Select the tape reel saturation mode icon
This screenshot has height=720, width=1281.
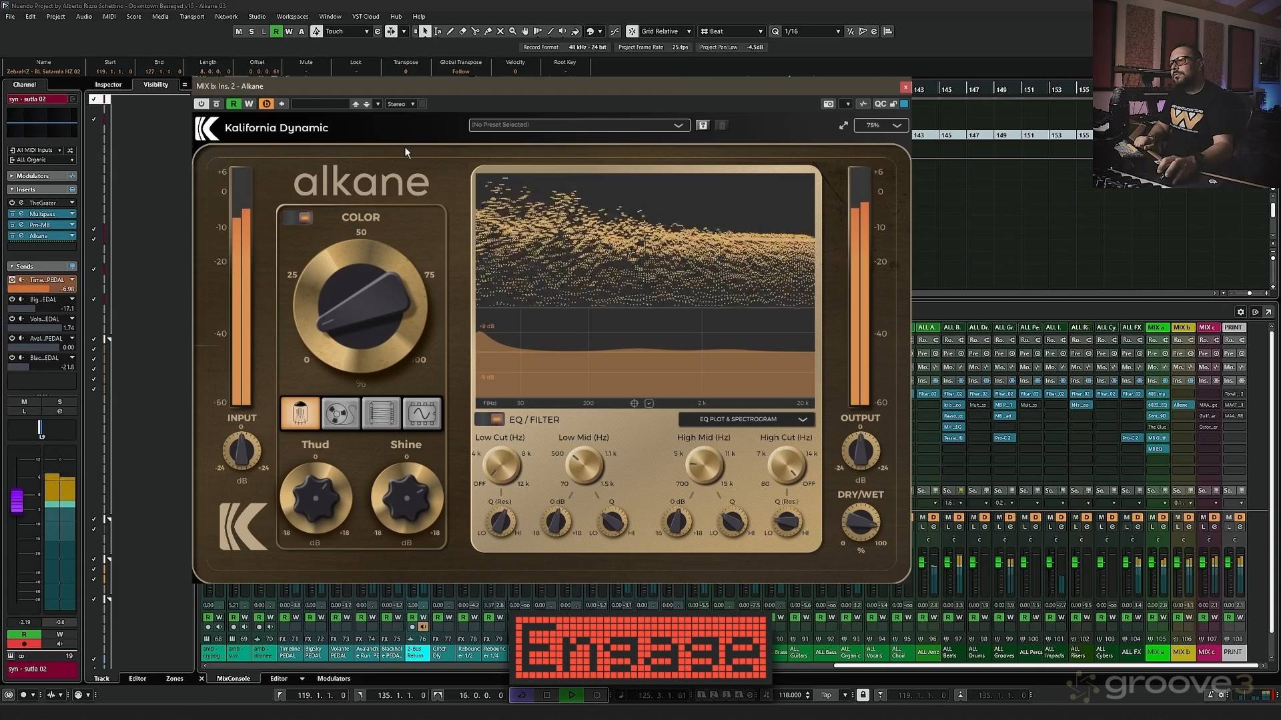[x=340, y=414]
